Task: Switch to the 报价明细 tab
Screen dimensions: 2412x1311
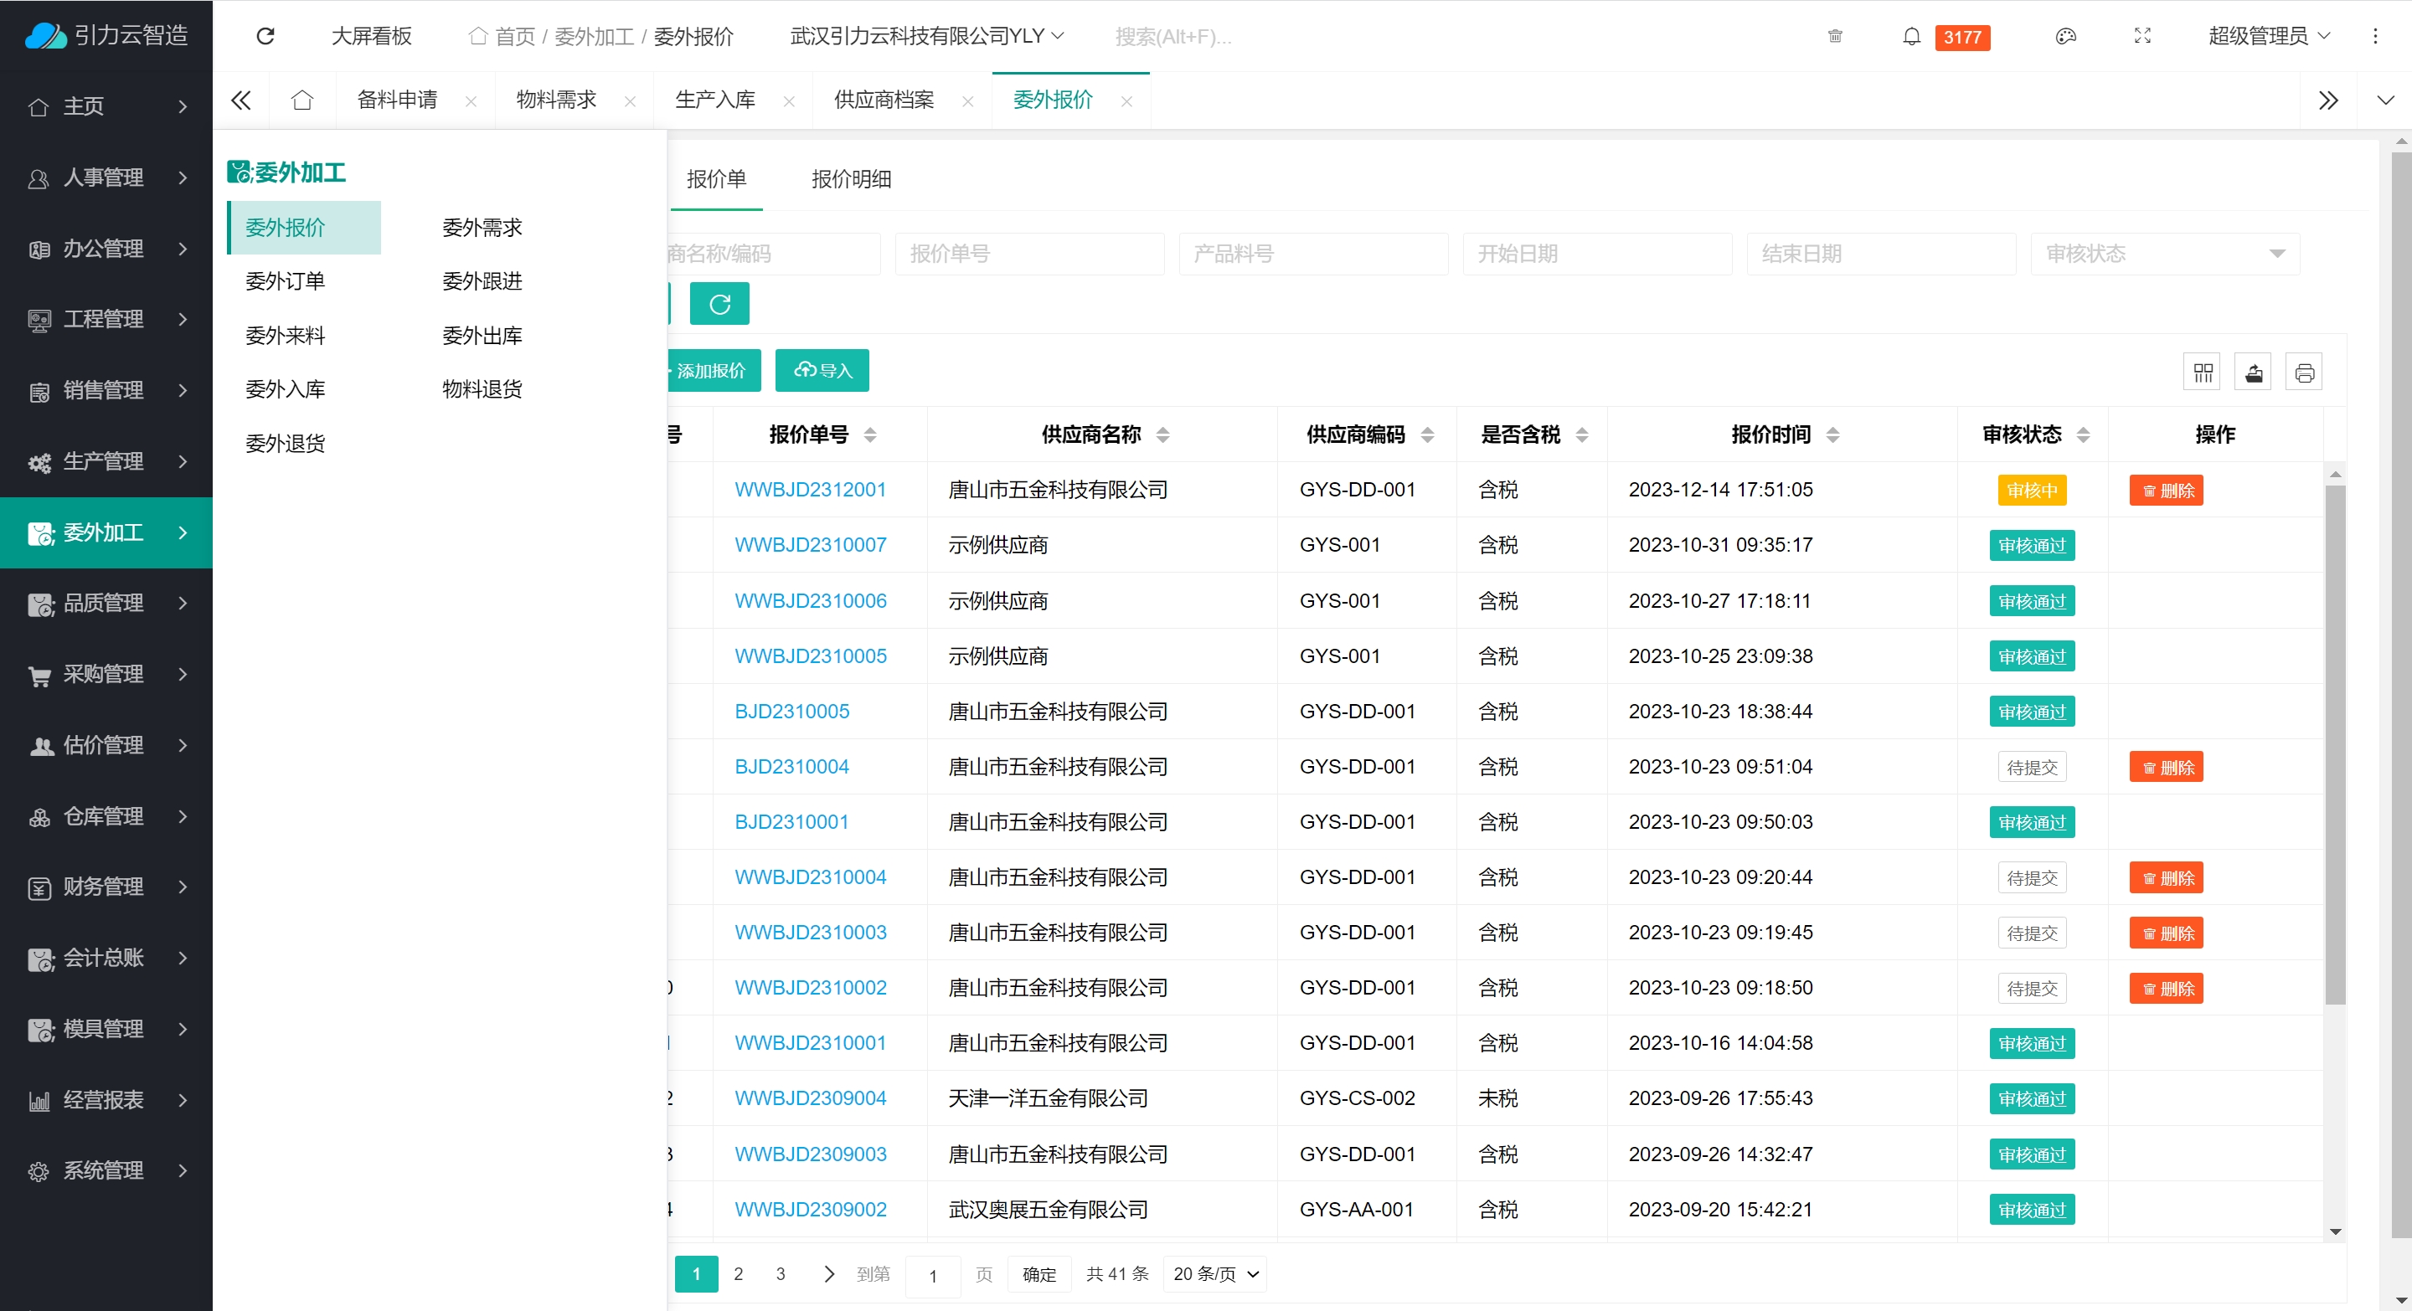Action: coord(850,178)
